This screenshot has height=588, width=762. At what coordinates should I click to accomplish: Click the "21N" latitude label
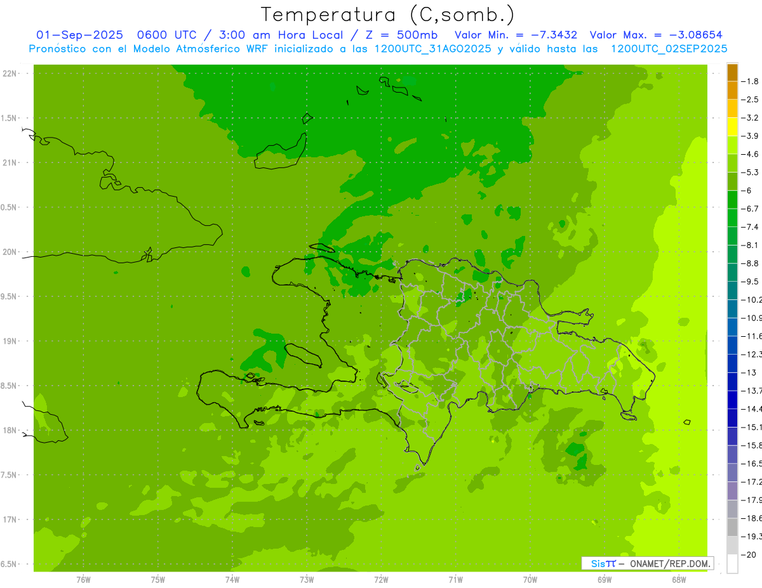tap(10, 162)
